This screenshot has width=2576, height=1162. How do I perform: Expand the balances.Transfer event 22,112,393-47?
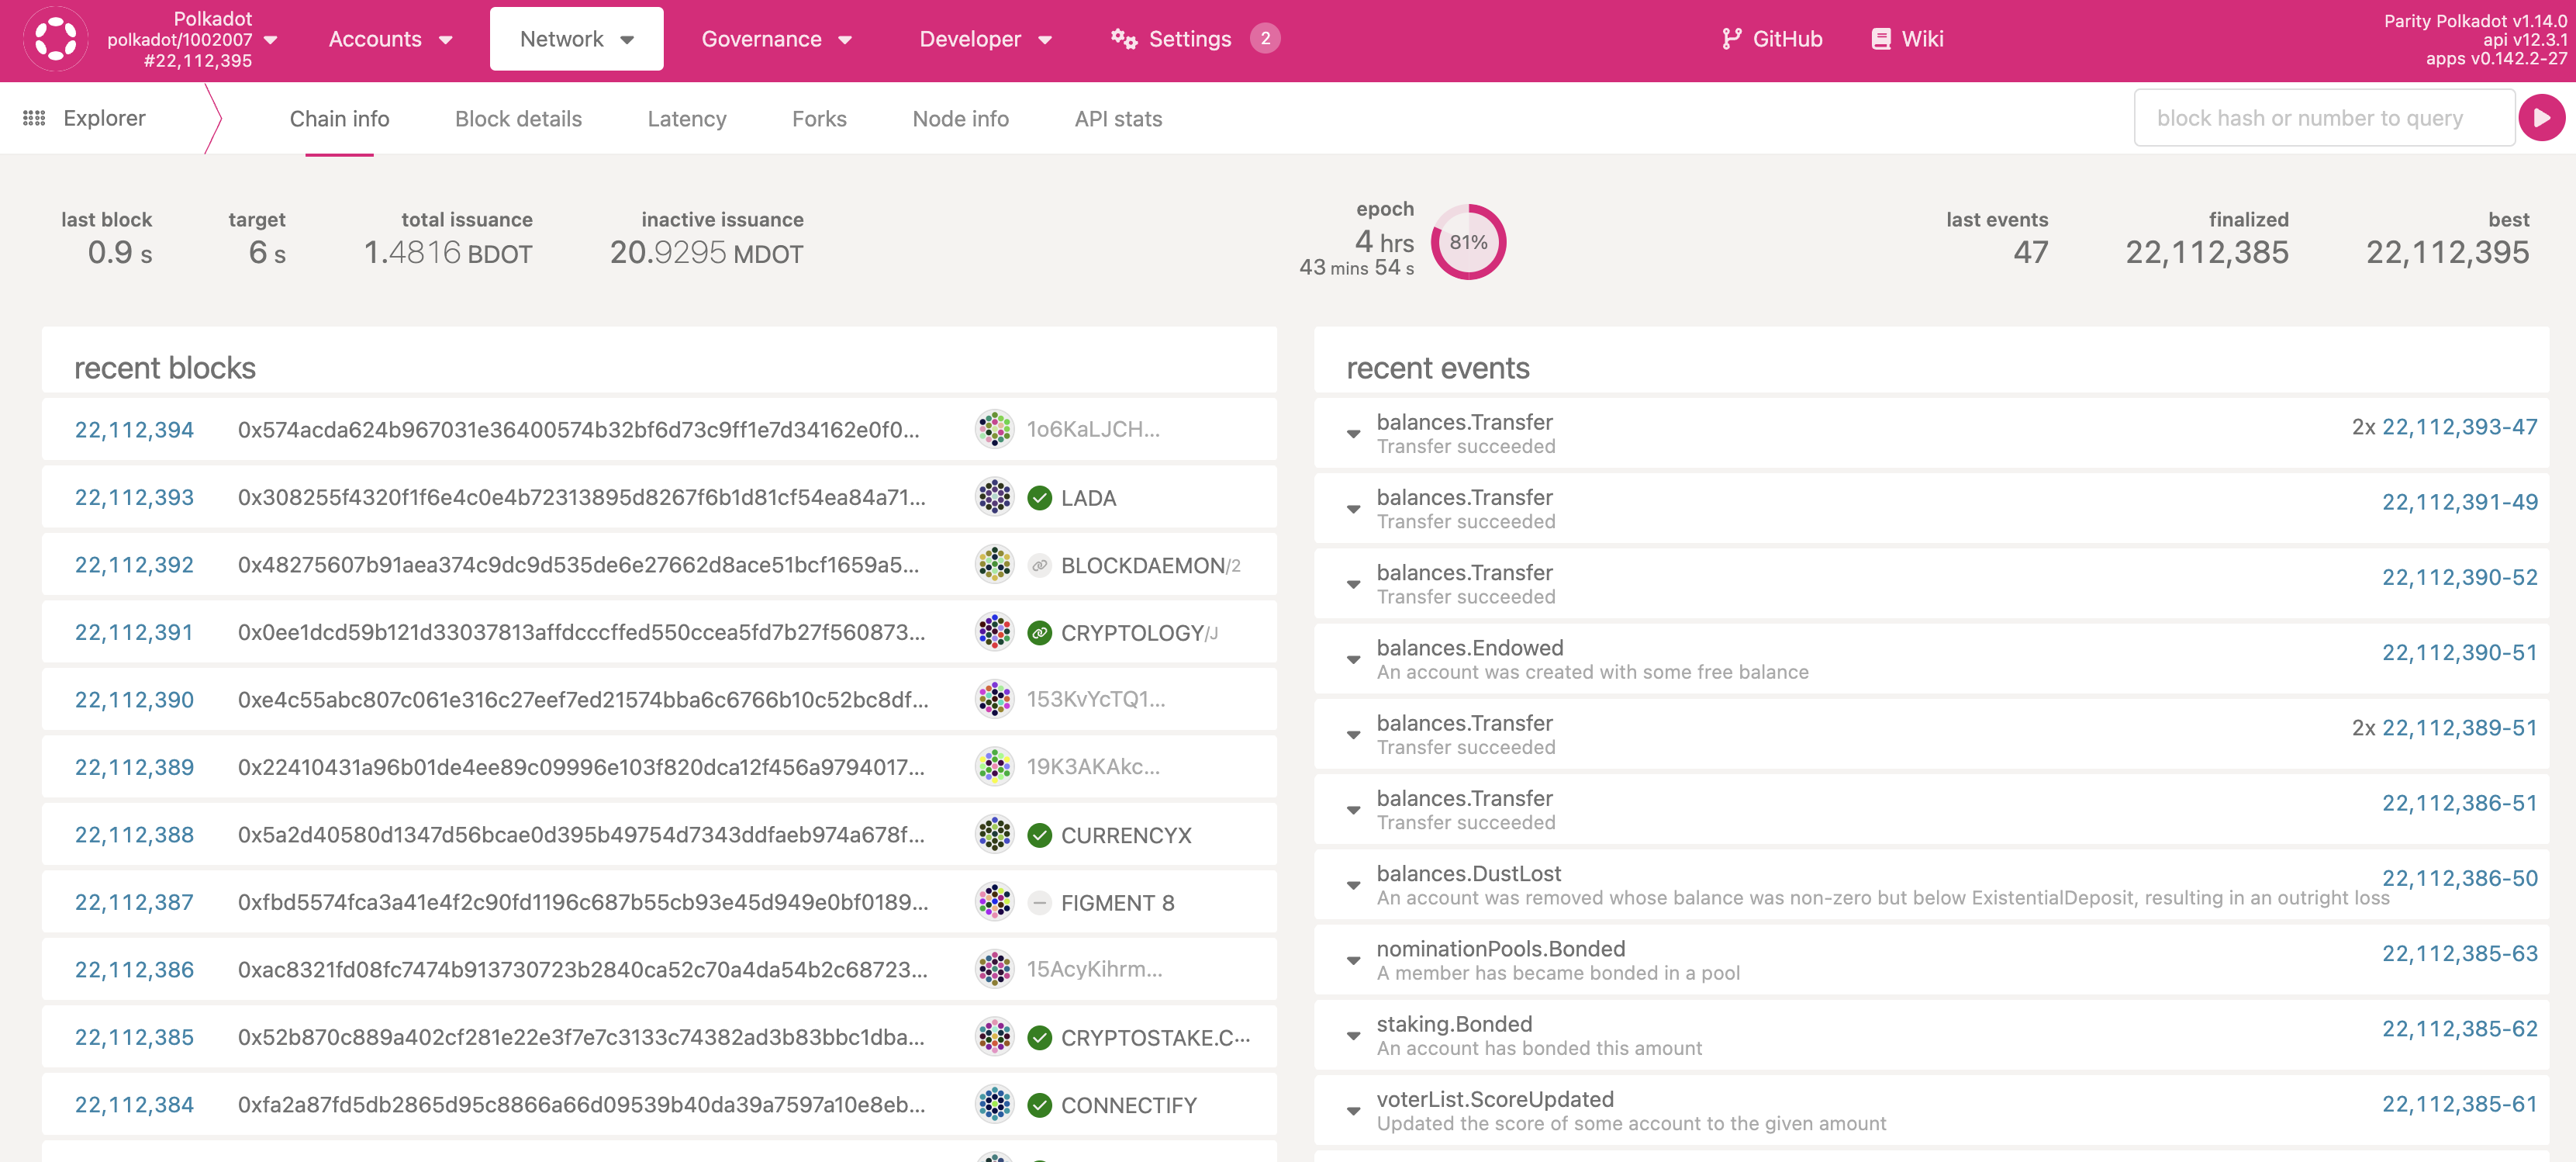[1353, 434]
